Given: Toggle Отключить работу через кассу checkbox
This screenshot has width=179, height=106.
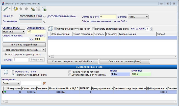Looking at the screenshot, I should (55, 29).
